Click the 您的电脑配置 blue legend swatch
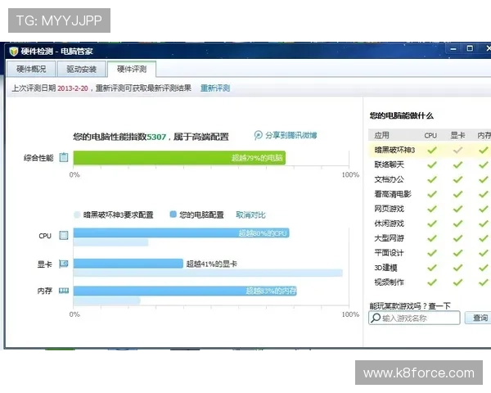 coord(173,215)
